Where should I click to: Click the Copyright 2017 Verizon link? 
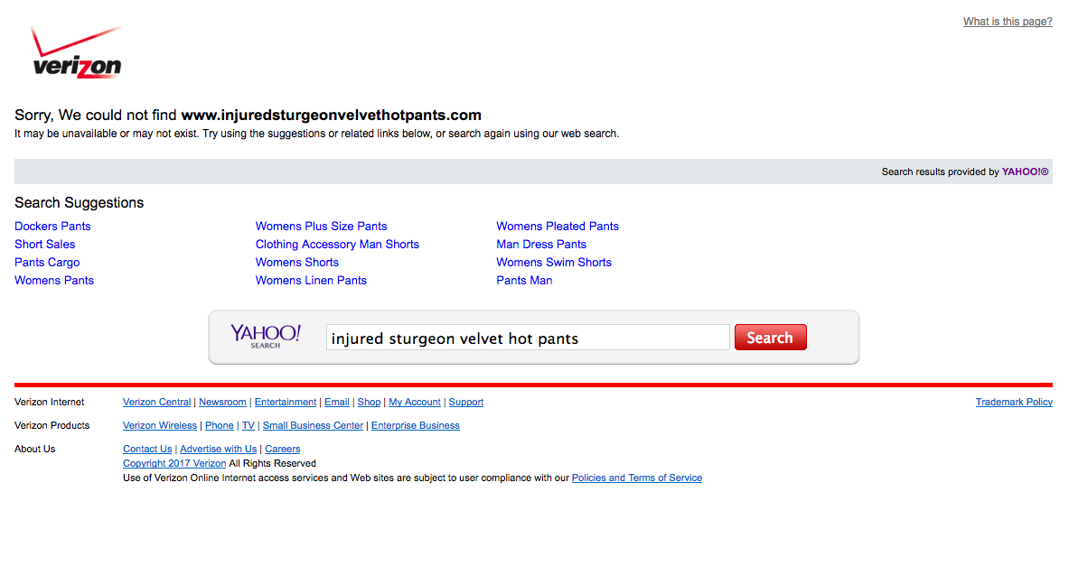click(174, 464)
